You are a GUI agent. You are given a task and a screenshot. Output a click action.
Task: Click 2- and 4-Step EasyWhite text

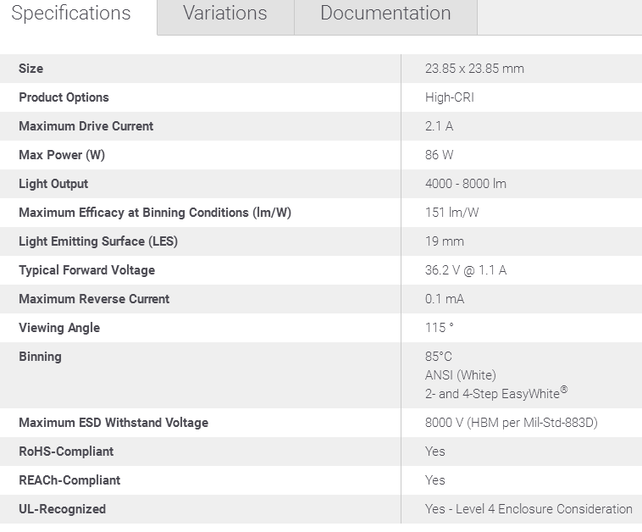point(496,393)
